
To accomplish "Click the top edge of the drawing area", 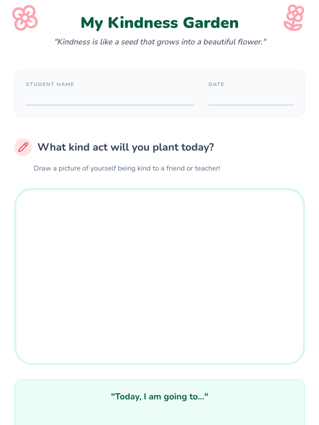I will (159, 189).
